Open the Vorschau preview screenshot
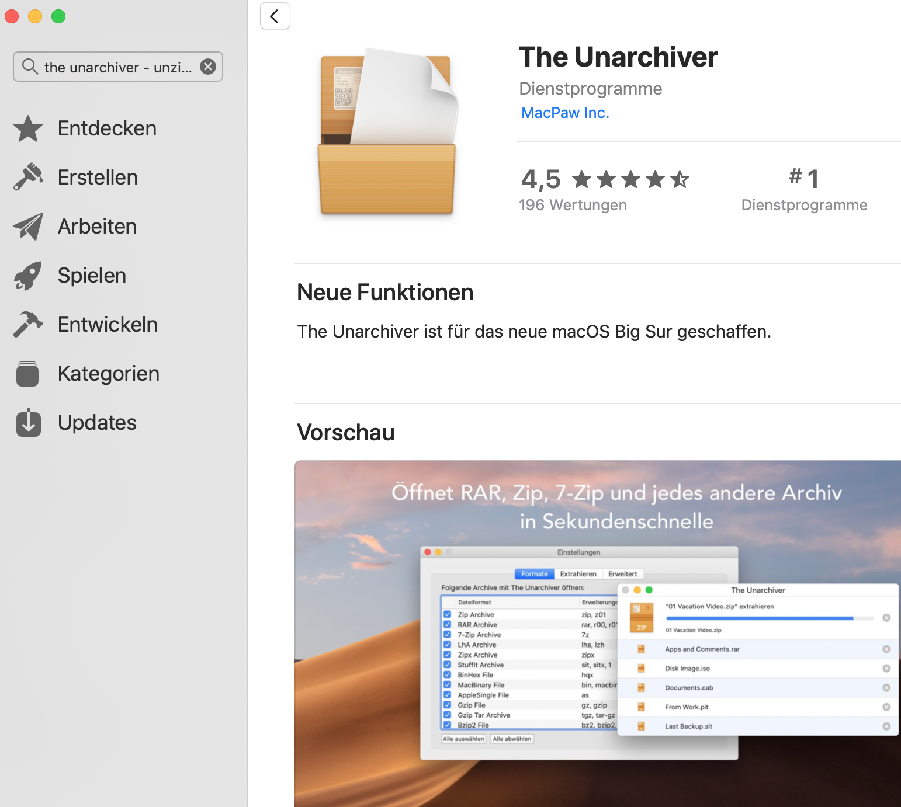The width and height of the screenshot is (901, 807). [x=598, y=634]
